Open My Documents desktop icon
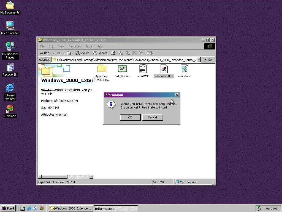 click(x=10, y=7)
